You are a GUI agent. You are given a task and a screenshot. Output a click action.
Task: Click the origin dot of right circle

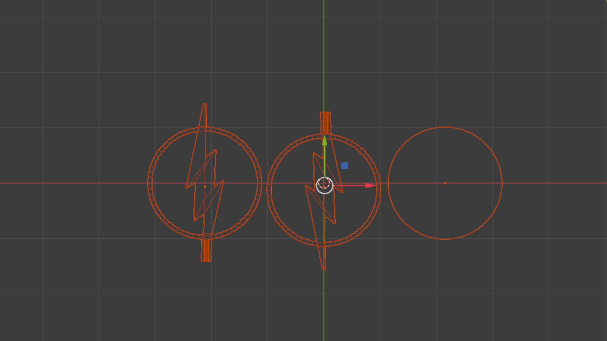445,183
